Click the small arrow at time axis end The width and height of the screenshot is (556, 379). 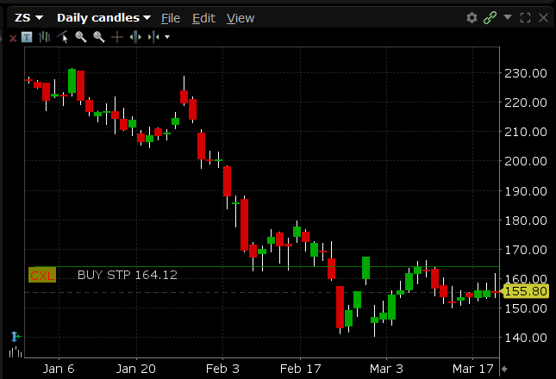pos(504,369)
